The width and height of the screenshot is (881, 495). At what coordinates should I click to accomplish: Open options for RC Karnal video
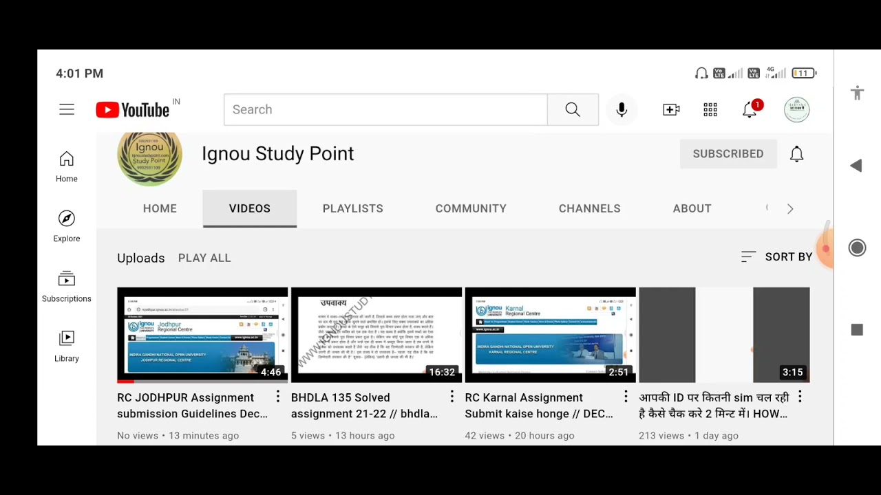click(x=626, y=397)
